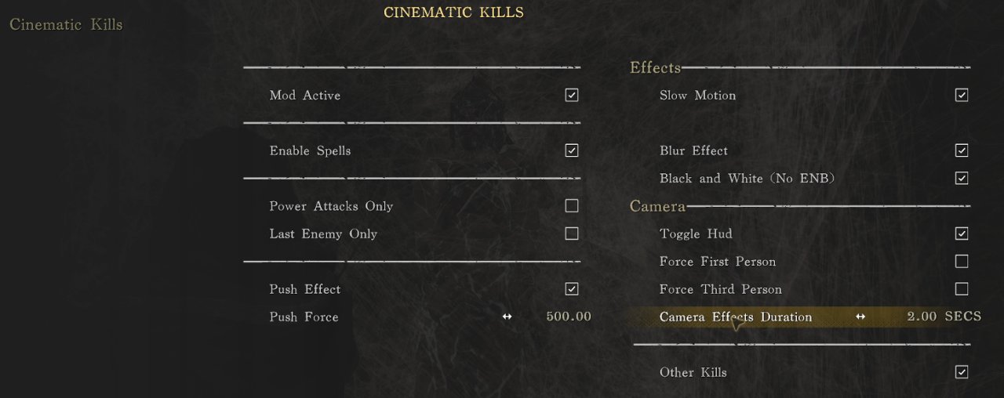Image resolution: width=1004 pixels, height=398 pixels.
Task: Uncheck the Other Kills checkbox
Action: 962,372
